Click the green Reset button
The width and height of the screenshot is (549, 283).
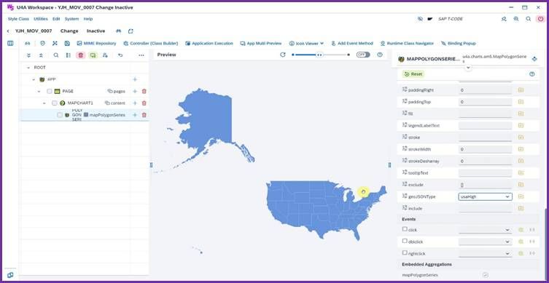click(413, 74)
